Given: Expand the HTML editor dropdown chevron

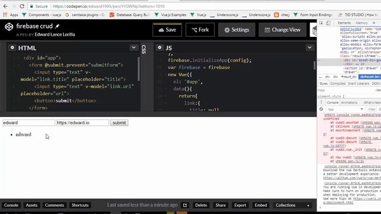Looking at the screenshot, I should click(133, 48).
